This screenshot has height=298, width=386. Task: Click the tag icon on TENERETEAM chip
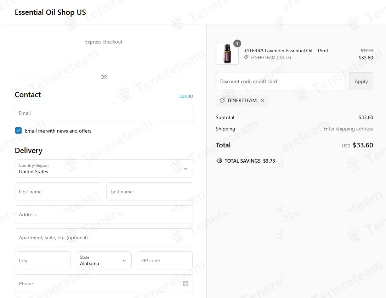point(222,100)
